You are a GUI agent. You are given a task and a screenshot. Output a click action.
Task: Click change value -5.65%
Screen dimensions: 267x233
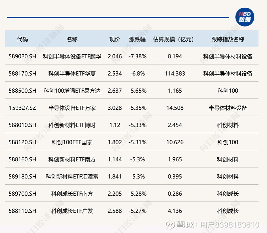pyautogui.click(x=138, y=91)
